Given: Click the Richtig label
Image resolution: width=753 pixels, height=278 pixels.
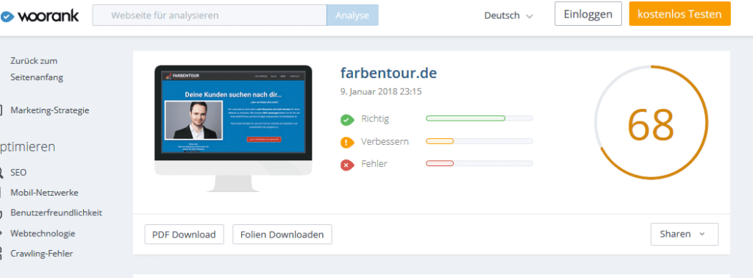Looking at the screenshot, I should pyautogui.click(x=375, y=119).
